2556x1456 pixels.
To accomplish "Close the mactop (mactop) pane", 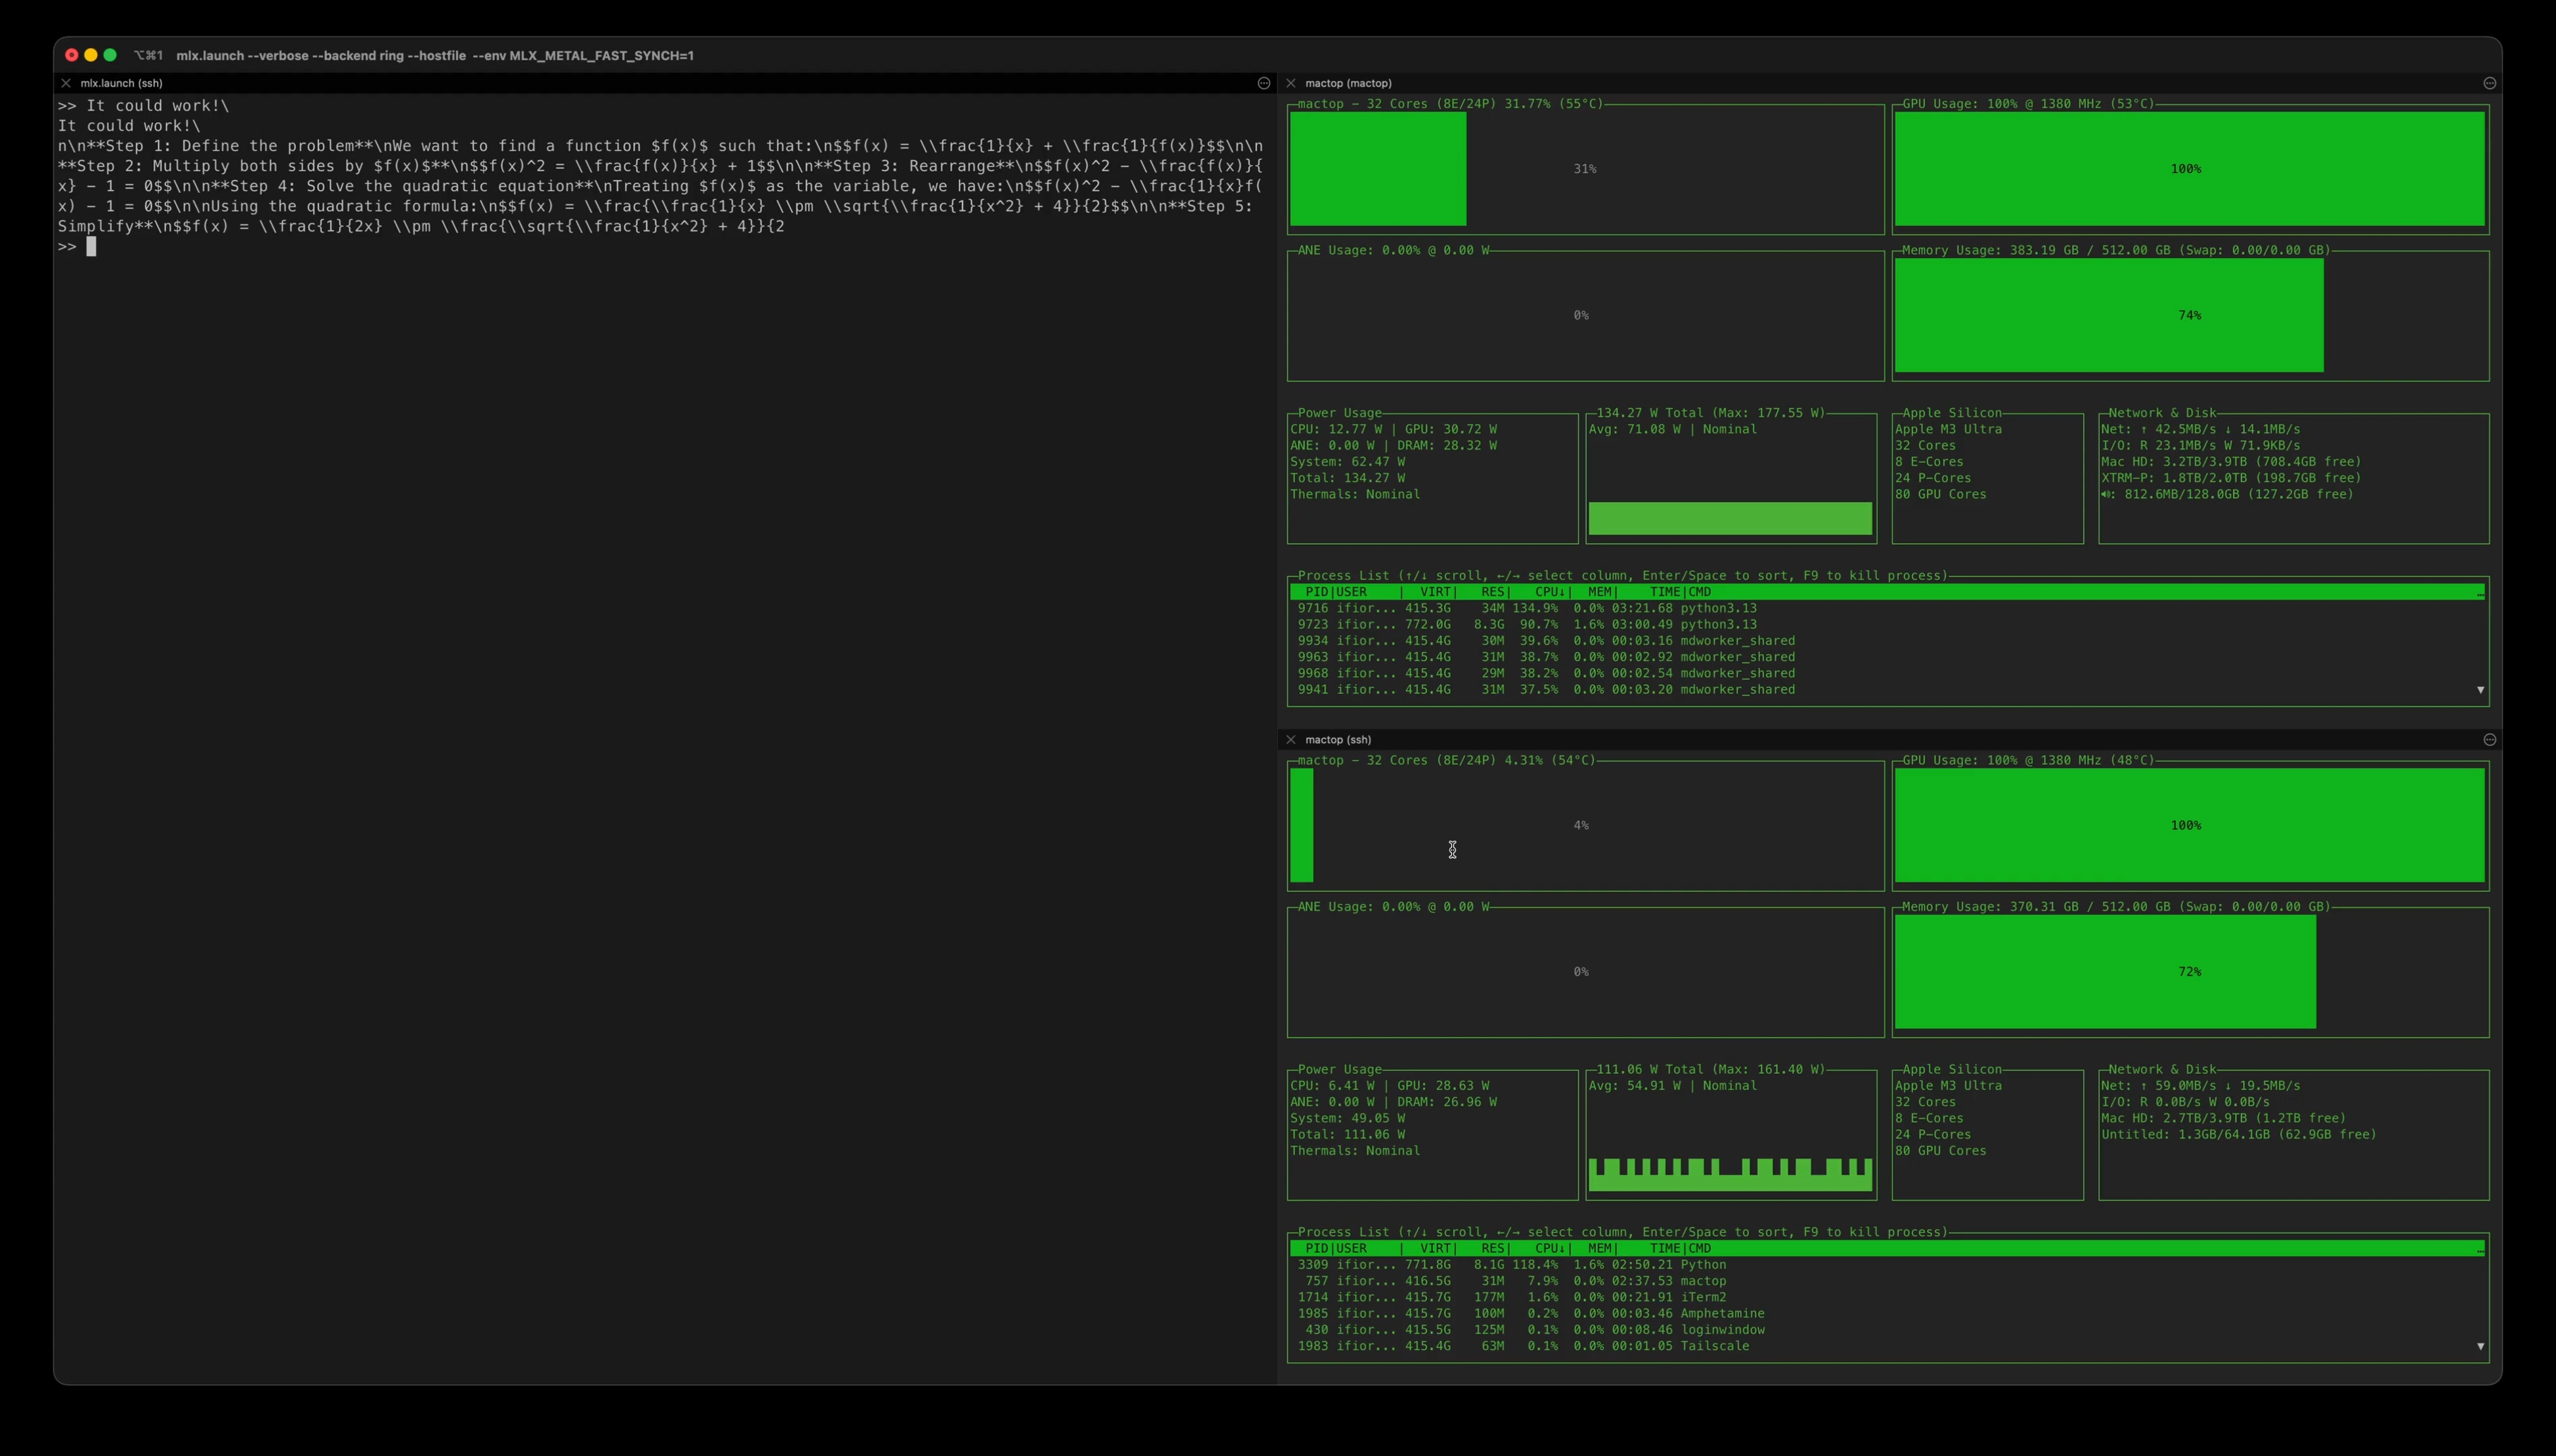I will (x=1291, y=83).
